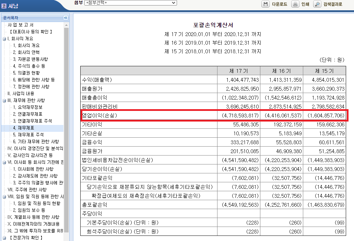The width and height of the screenshot is (354, 241).
Task: Open 1. 회사의 개요 subsection
Action: [x=26, y=45]
